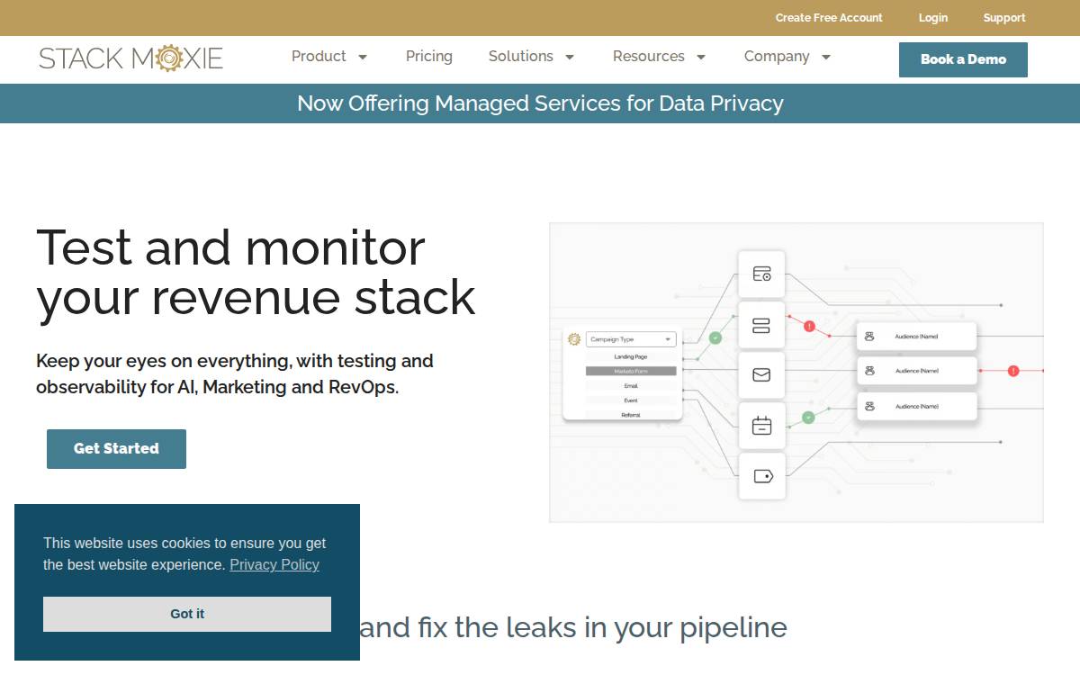Image resolution: width=1080 pixels, height=675 pixels.
Task: Click the revenue stack diagram image
Action: [x=796, y=373]
